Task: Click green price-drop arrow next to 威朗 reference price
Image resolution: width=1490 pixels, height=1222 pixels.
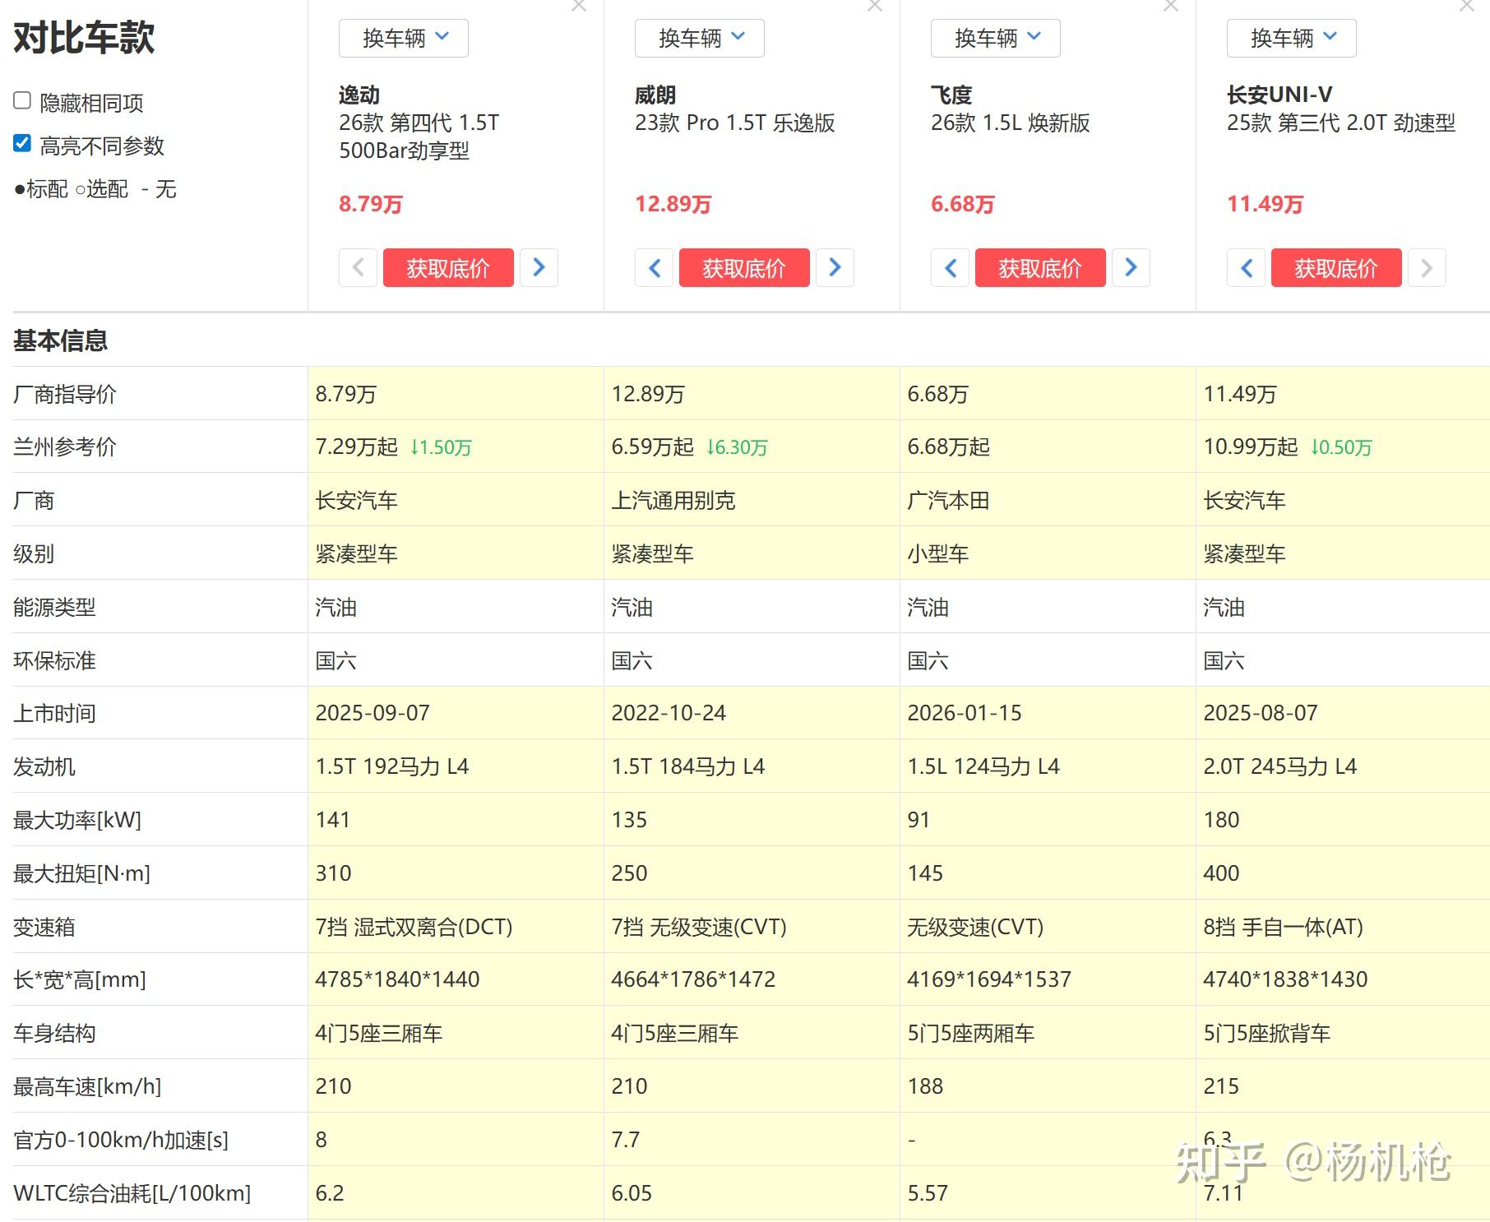Action: pos(738,448)
